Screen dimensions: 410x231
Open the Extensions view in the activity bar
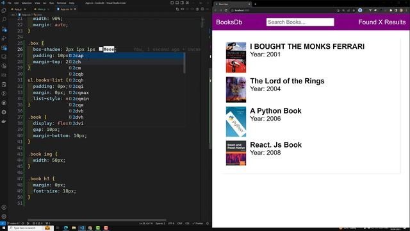click(x=4, y=47)
